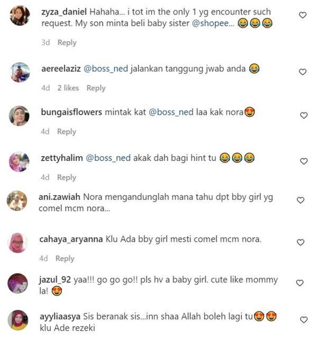The image size is (312, 339).
Task: Heart the ayyliaasya comment
Action: (304, 319)
